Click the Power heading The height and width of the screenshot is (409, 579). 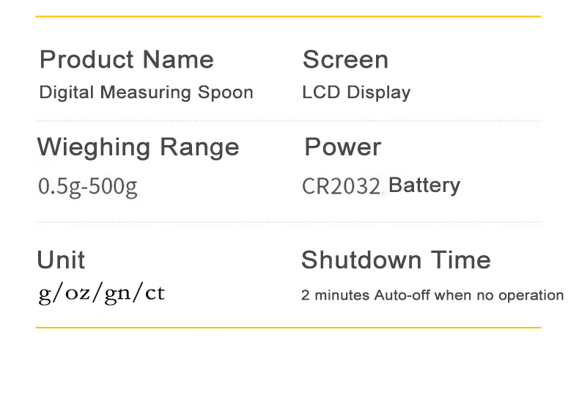[x=342, y=147]
